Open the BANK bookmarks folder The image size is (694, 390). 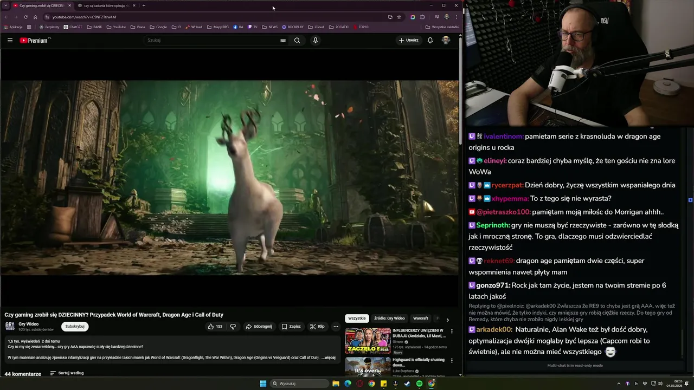tap(94, 27)
